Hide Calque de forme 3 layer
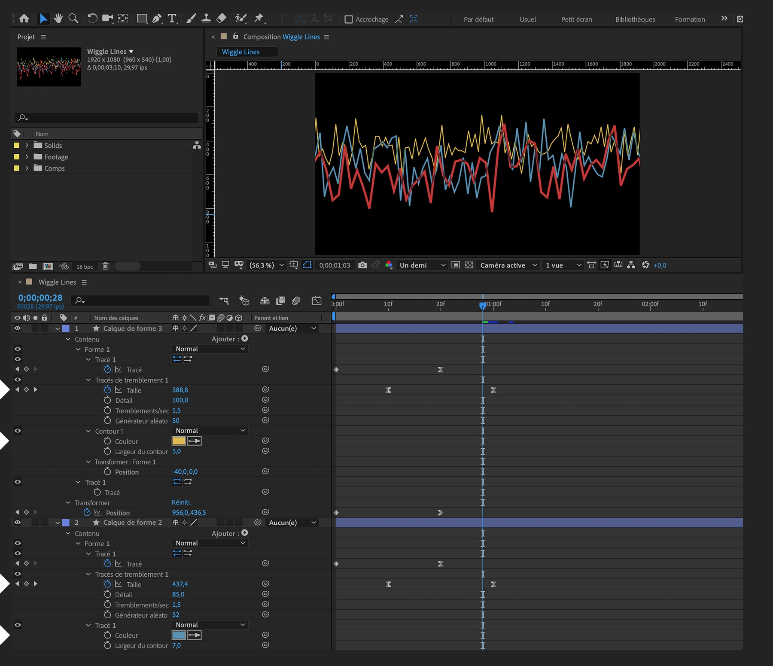The width and height of the screenshot is (773, 666). pos(18,328)
